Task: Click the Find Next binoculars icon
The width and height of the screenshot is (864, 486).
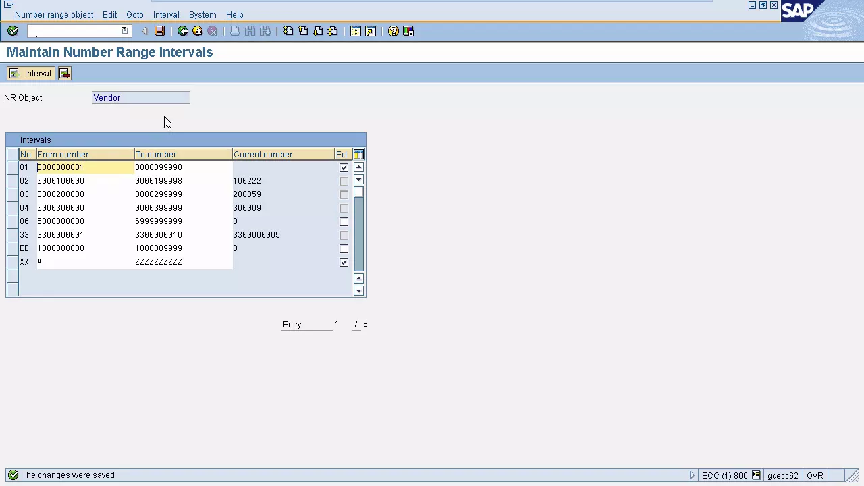Action: (265, 31)
